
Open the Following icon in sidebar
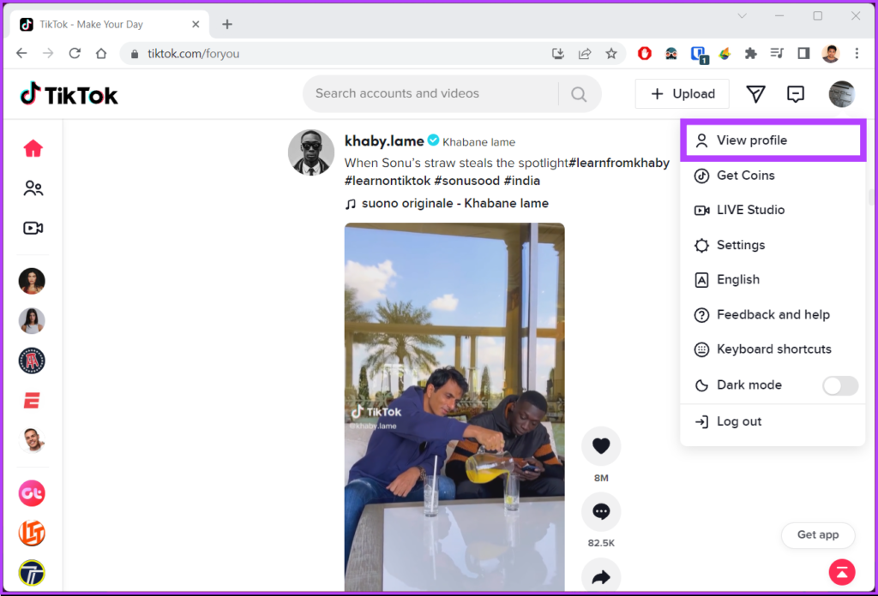pyautogui.click(x=33, y=188)
